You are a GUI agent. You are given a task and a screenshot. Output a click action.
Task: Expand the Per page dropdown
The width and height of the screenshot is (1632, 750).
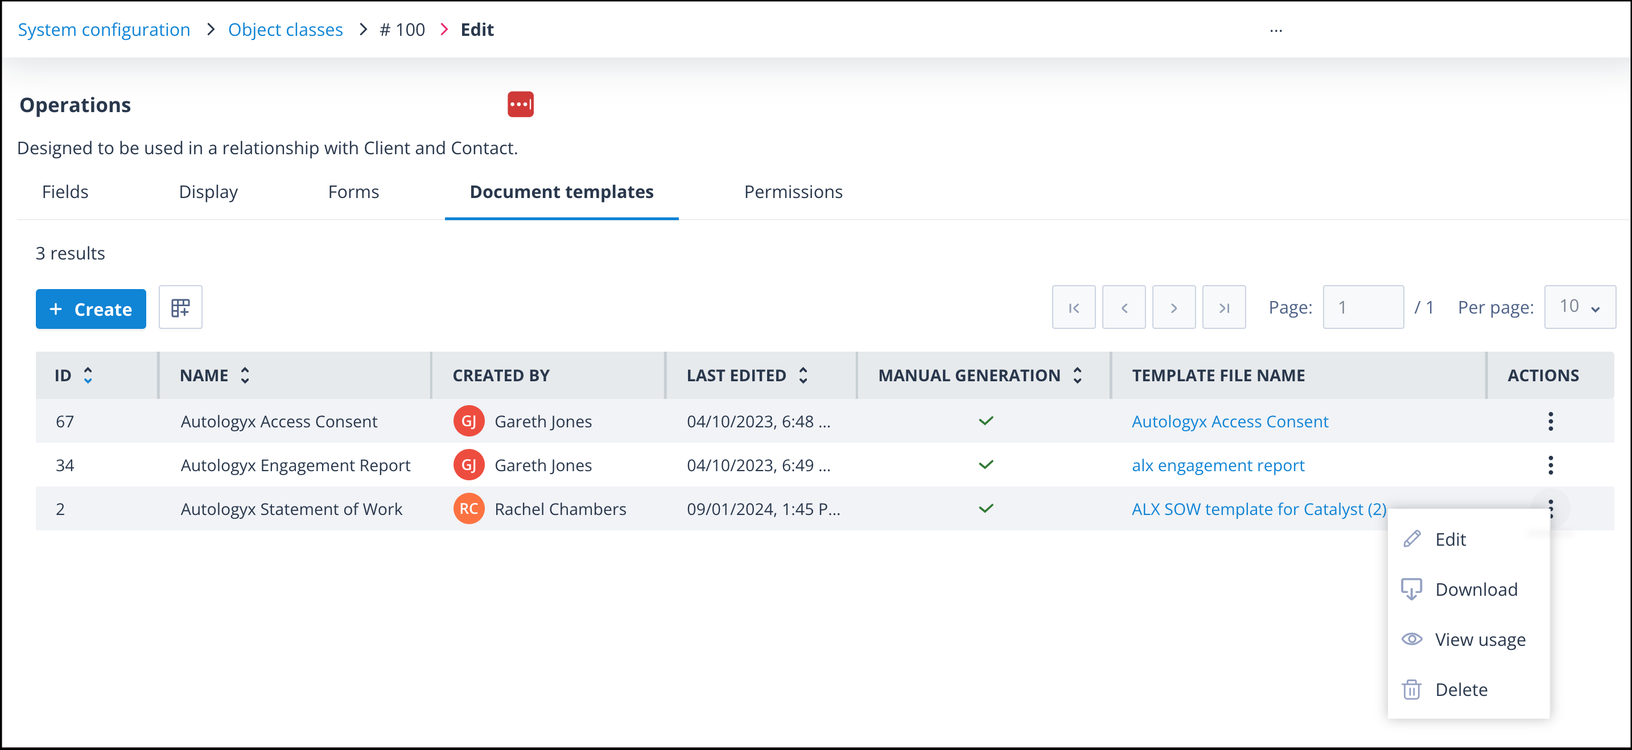pyautogui.click(x=1580, y=308)
